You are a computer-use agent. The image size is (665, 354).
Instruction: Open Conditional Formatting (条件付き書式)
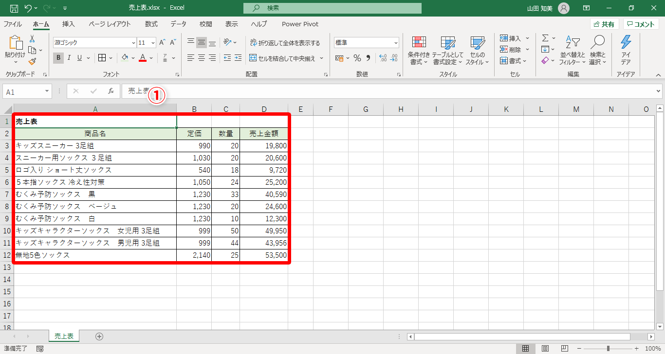tap(419, 51)
